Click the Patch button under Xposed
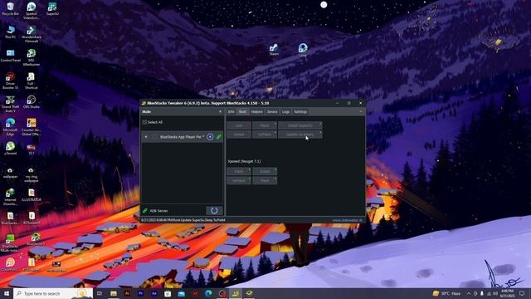This screenshot has width=531, height=299. (x=239, y=172)
